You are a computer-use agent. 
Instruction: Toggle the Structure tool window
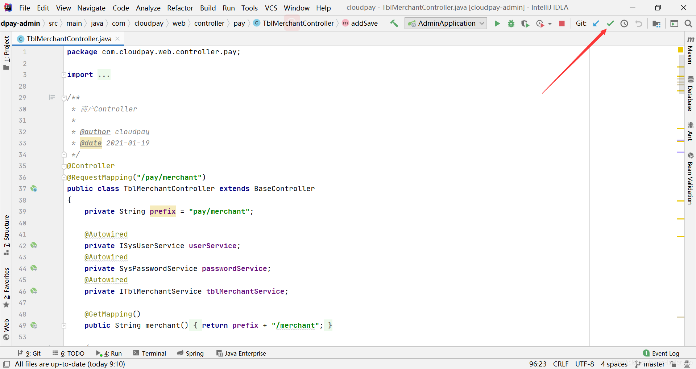[6, 235]
